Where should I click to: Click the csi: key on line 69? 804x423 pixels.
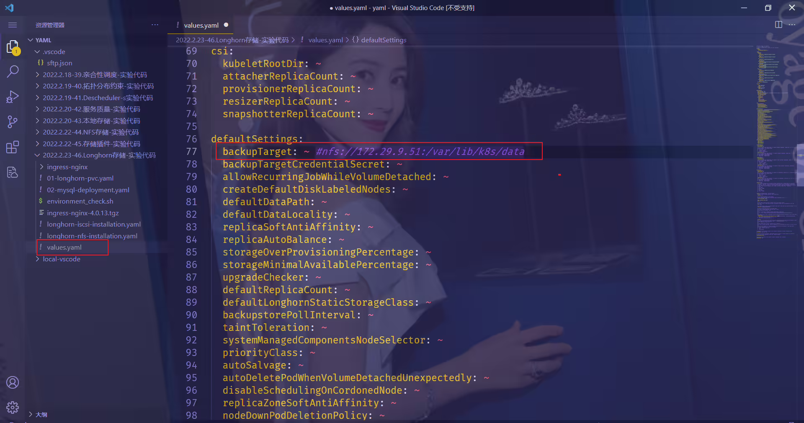[x=222, y=51]
